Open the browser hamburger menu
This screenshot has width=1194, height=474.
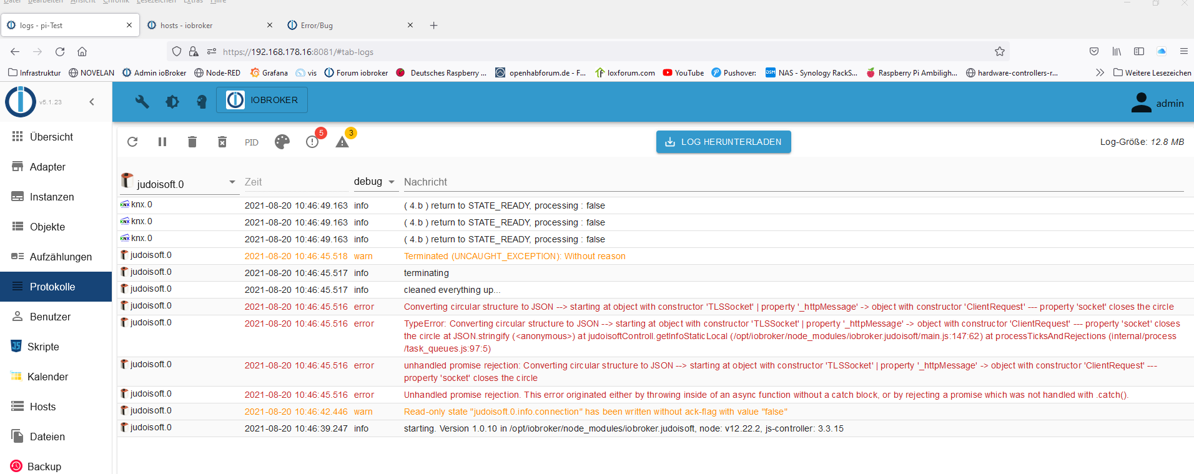1184,52
